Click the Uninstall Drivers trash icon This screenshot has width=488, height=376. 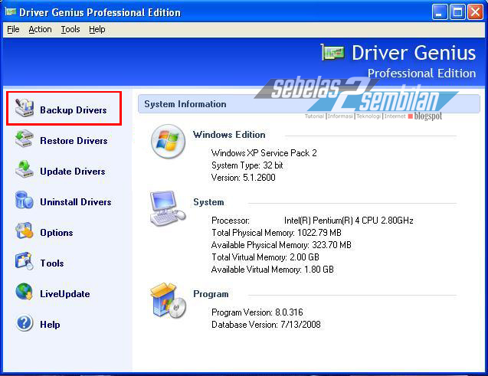coord(25,200)
